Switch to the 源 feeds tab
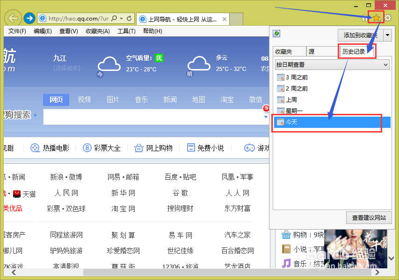Screen dimensions: 399x280 [322, 51]
